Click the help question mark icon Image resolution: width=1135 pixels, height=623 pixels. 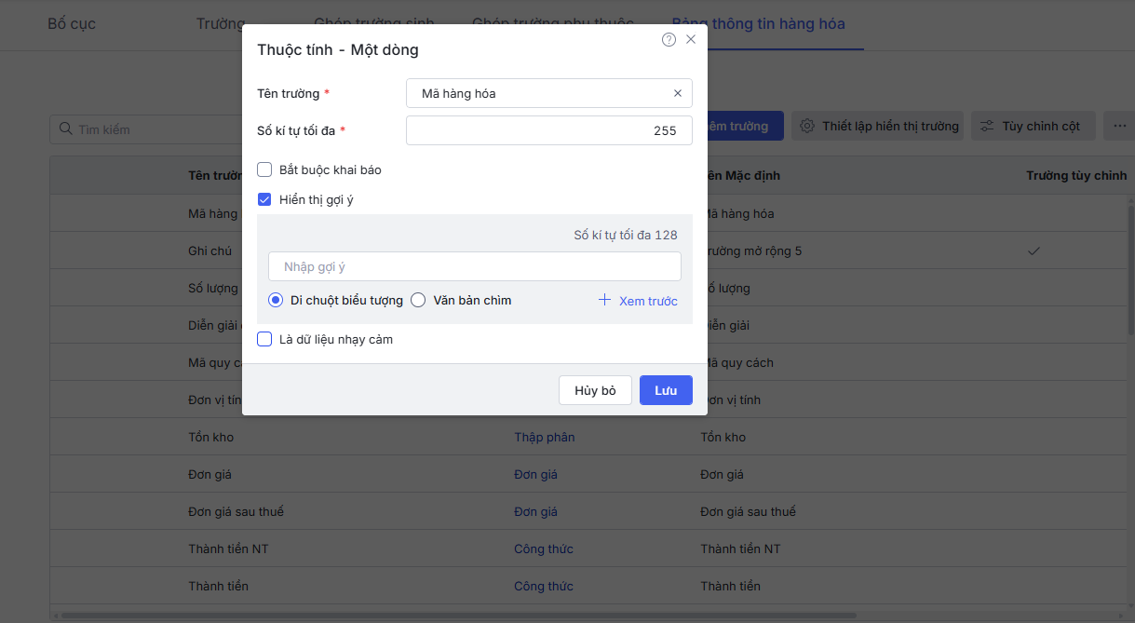pyautogui.click(x=669, y=39)
